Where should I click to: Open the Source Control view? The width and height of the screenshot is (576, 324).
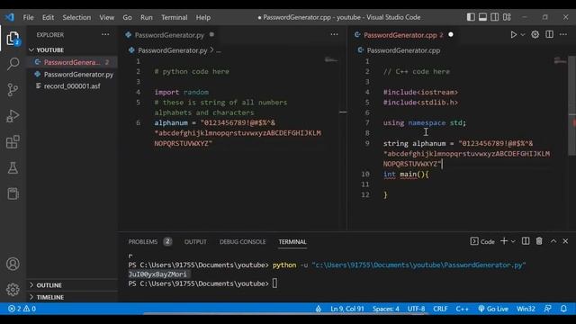pyautogui.click(x=13, y=90)
